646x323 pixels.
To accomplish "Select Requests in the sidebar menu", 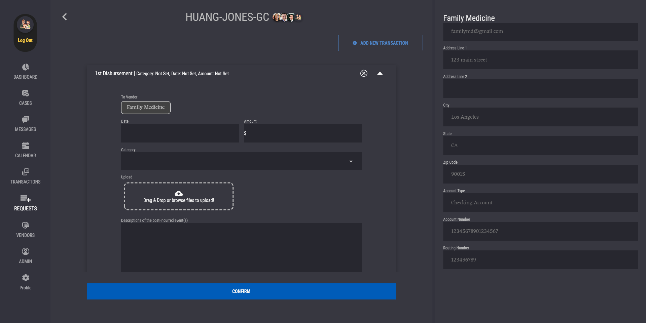I will (26, 203).
